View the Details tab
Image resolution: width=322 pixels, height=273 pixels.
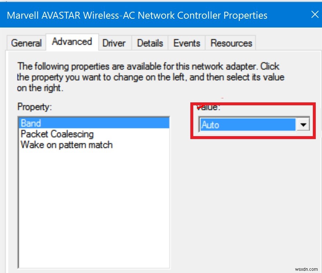(x=150, y=43)
